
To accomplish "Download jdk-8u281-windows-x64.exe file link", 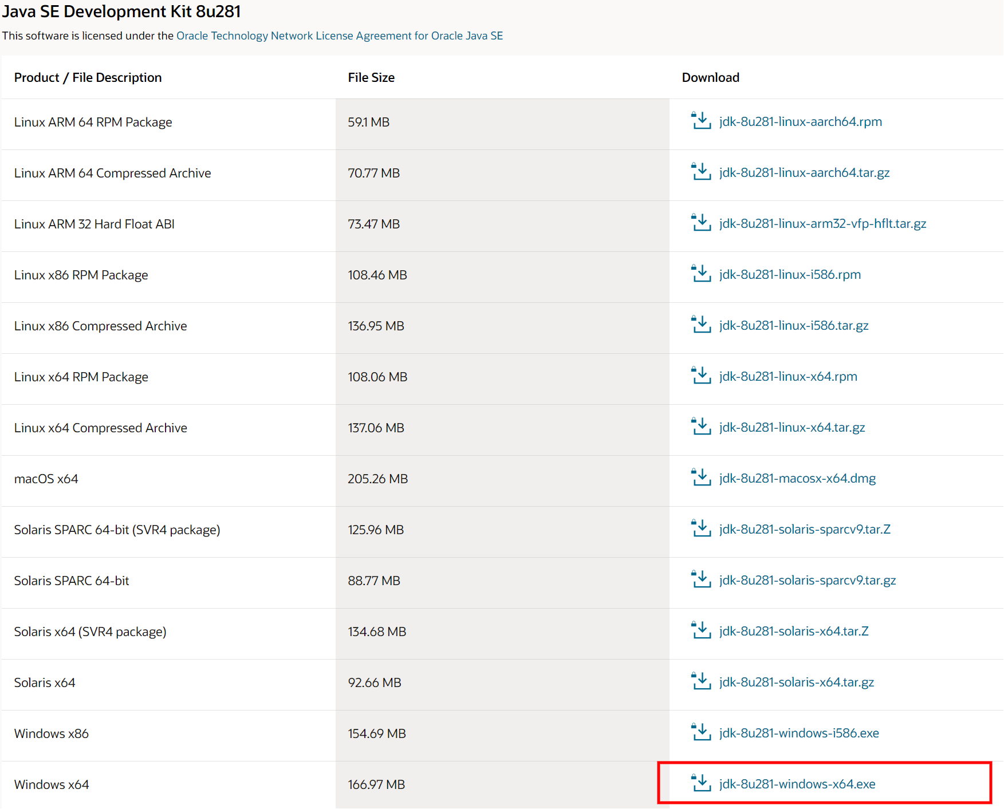I will [x=797, y=784].
